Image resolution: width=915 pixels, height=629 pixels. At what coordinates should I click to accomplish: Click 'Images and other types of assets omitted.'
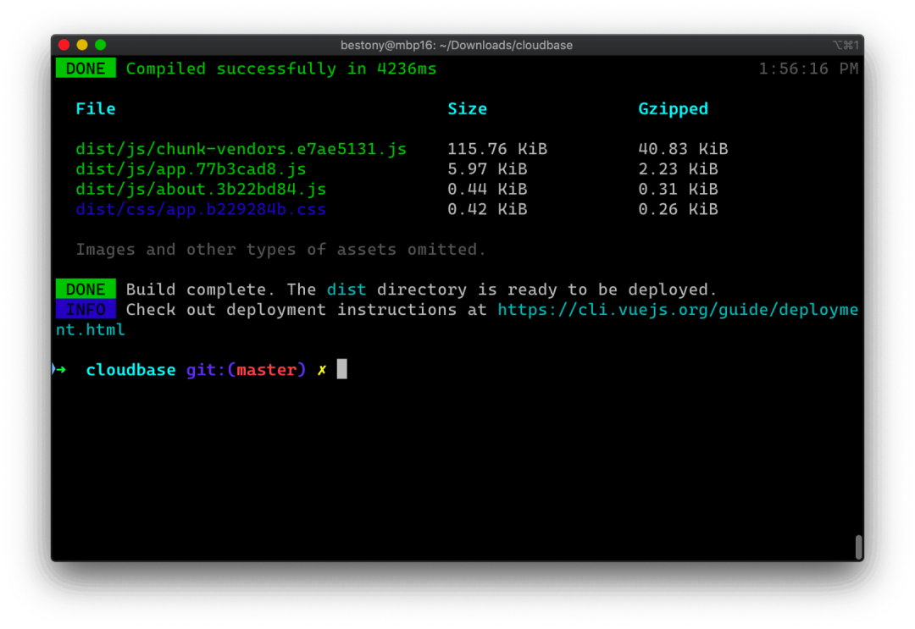(280, 250)
